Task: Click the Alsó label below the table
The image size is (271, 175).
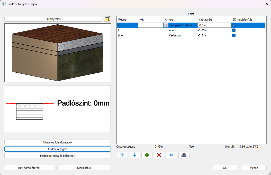Action: [x=191, y=147]
